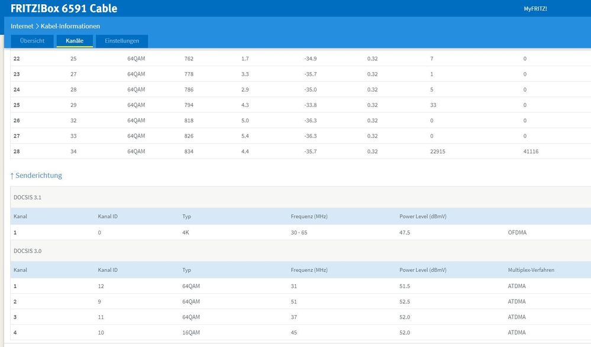This screenshot has width=591, height=347.
Task: Click the 5 error count in row 24
Action: pos(431,90)
